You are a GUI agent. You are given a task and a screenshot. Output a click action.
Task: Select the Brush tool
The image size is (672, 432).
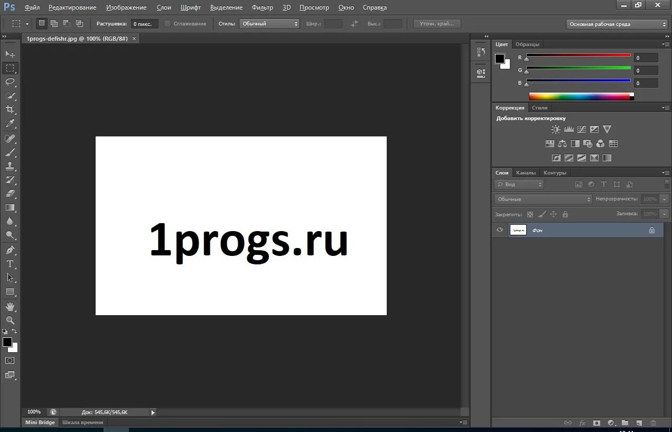point(10,152)
